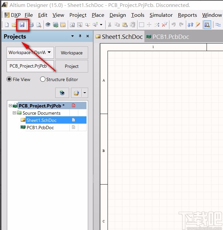Open the Place menu

pyautogui.click(x=98, y=15)
